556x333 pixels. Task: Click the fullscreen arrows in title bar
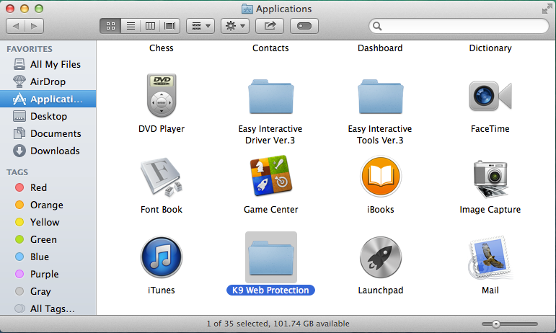coord(547,9)
